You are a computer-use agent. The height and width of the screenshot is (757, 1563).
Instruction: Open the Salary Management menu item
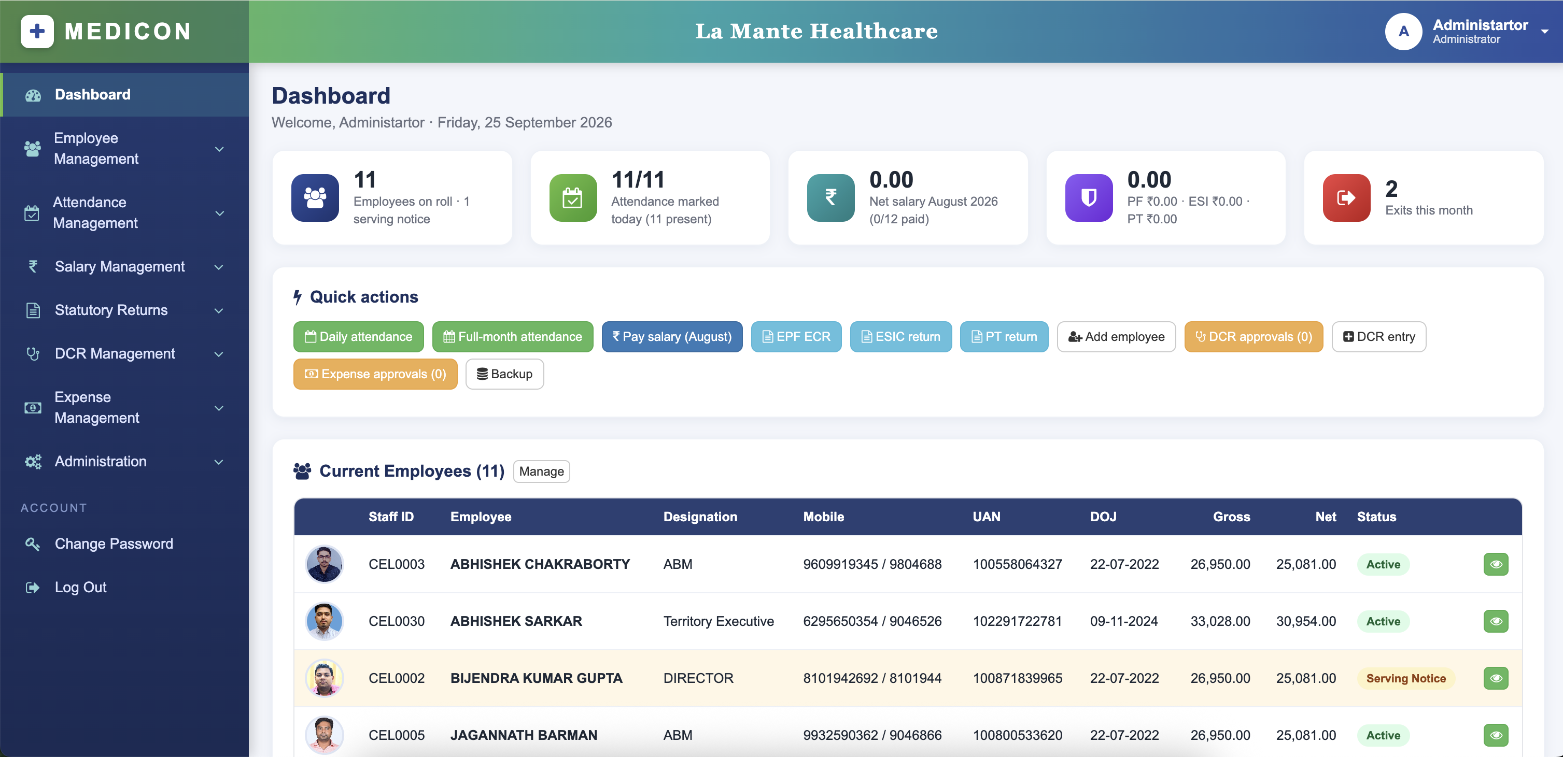point(124,266)
